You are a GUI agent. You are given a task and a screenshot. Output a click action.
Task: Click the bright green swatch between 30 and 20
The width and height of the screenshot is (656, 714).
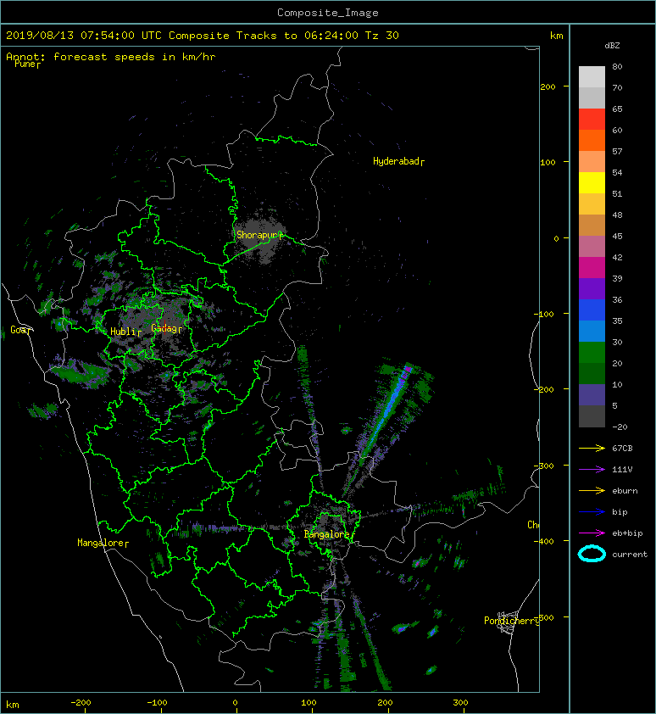592,353
